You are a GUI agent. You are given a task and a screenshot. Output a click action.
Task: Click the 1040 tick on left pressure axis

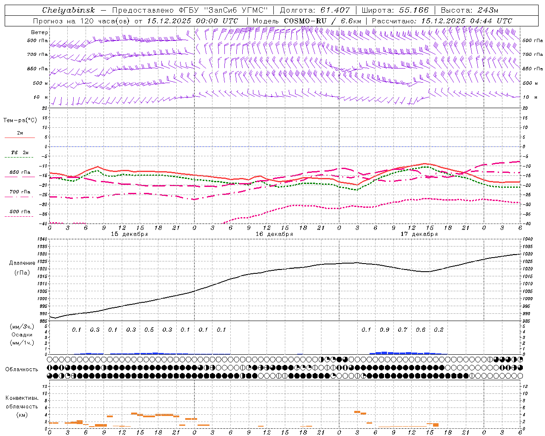(x=42, y=239)
